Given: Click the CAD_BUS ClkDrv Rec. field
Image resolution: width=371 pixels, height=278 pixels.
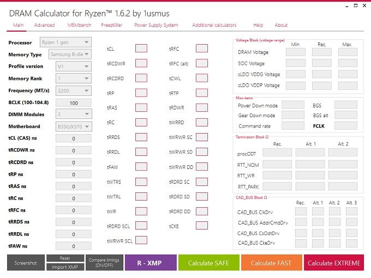Looking at the screenshot, I should coord(301,211).
